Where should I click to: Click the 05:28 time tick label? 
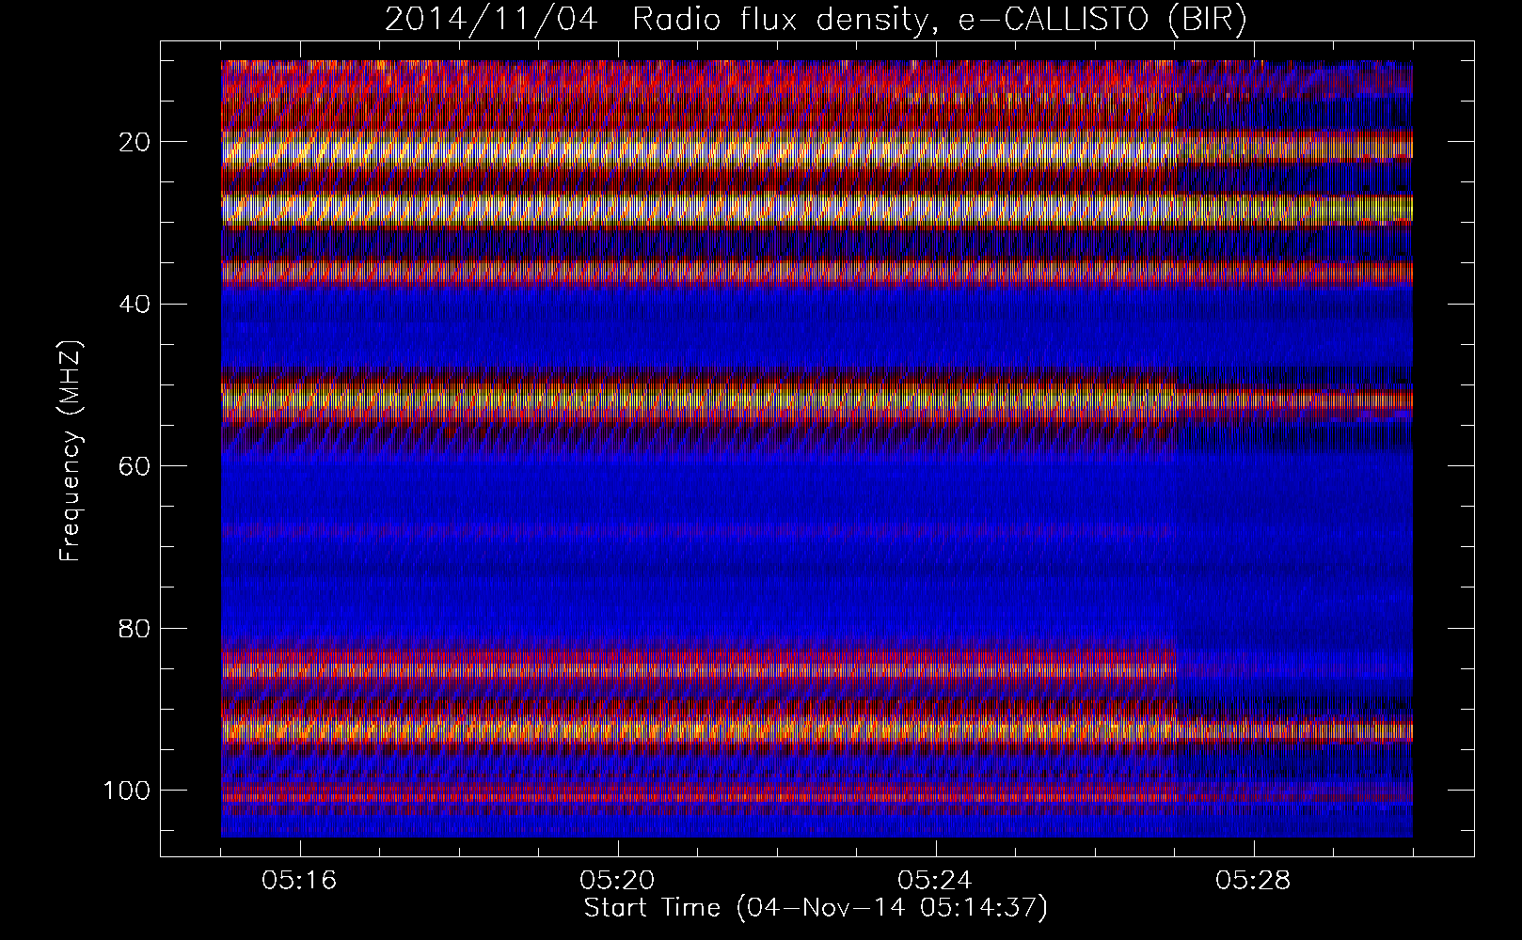point(1254,881)
